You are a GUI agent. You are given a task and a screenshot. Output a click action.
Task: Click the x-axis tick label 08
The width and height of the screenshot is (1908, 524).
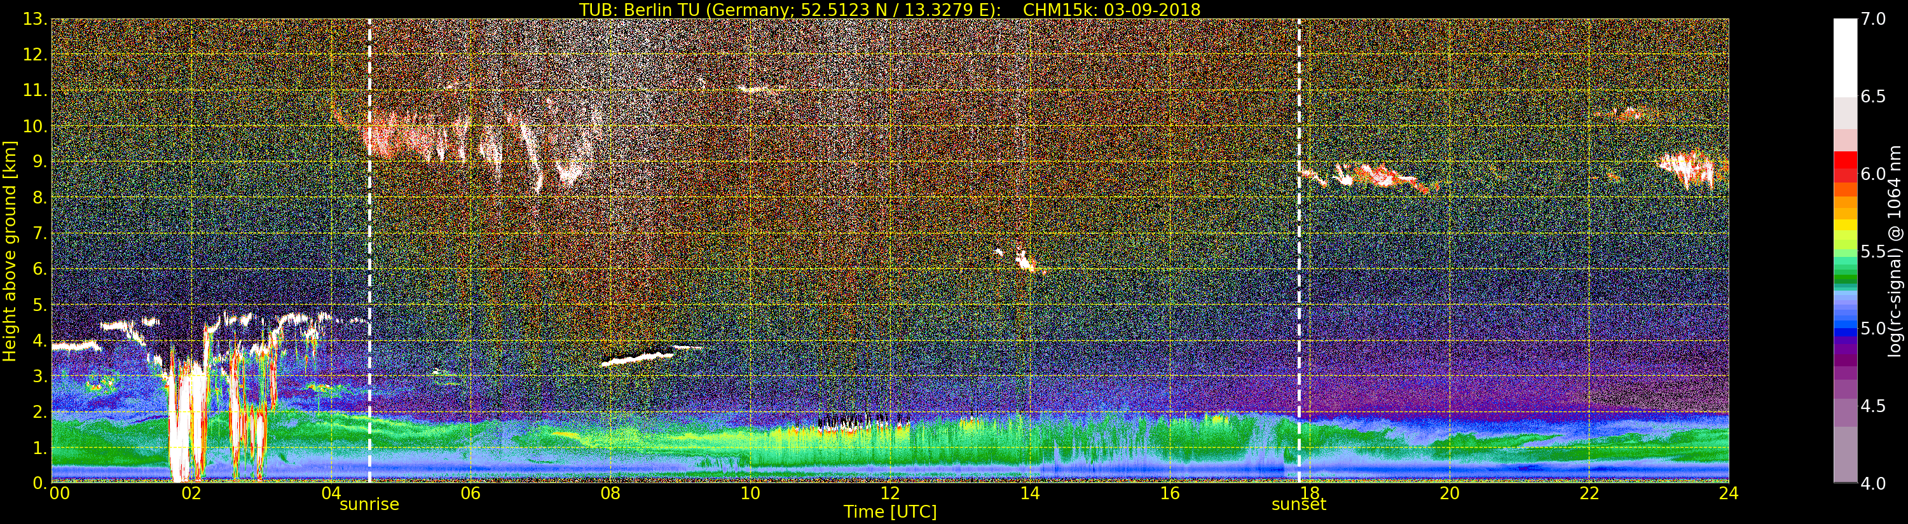coord(610,493)
